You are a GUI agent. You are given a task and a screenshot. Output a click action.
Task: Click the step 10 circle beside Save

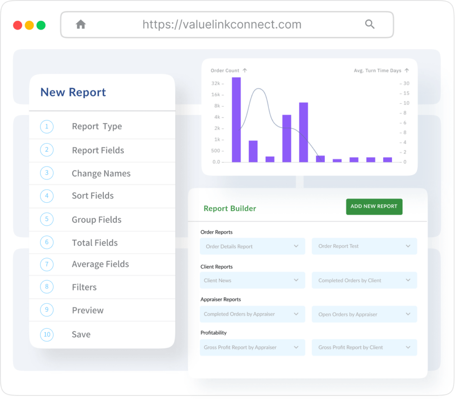click(46, 334)
